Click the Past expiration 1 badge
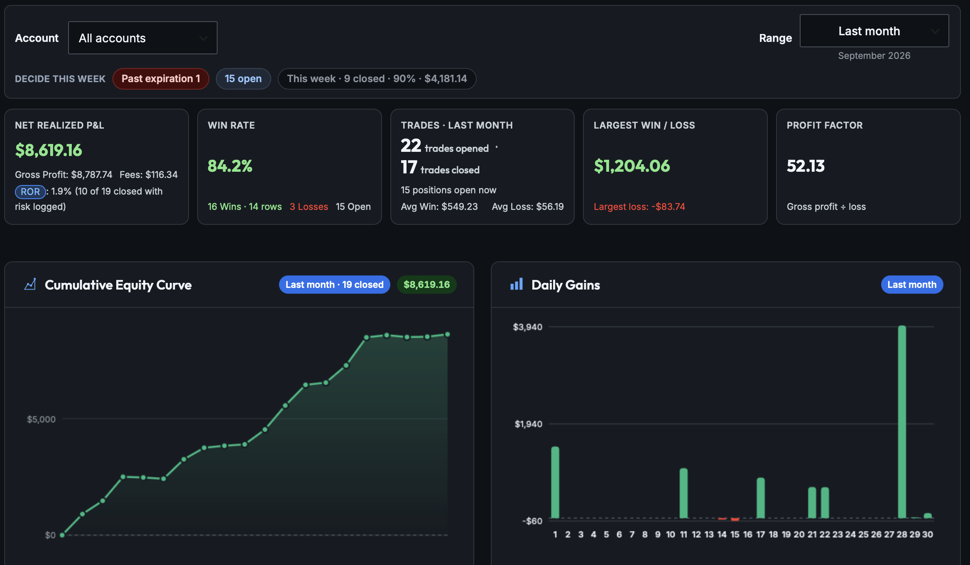 coord(161,78)
